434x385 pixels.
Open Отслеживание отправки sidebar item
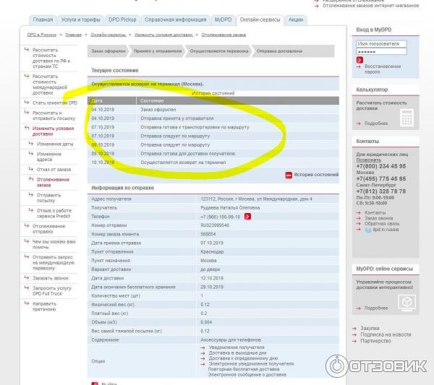coord(48,229)
